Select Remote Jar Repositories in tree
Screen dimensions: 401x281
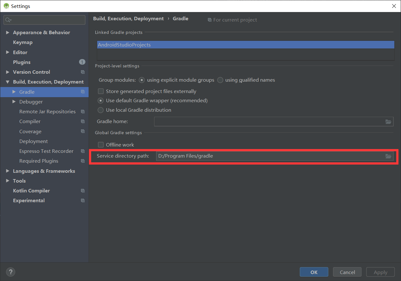(47, 112)
